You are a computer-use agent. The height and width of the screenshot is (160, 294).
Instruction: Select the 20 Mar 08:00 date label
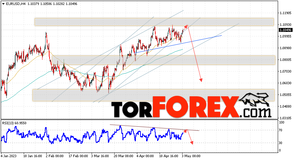123,156
